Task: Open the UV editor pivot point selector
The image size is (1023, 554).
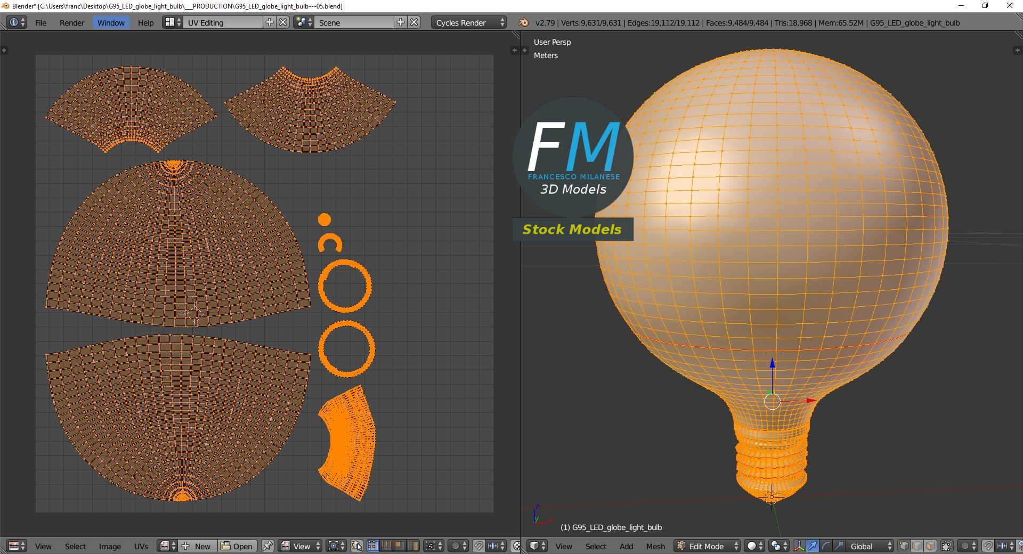Action: coord(336,546)
